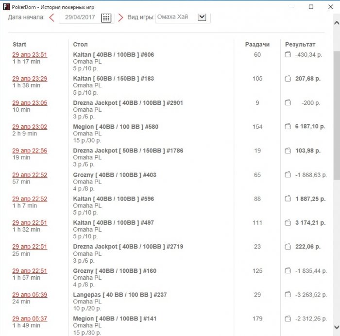Select table name Kaltan [ 50BB / 150BB ] #183

tap(113, 79)
